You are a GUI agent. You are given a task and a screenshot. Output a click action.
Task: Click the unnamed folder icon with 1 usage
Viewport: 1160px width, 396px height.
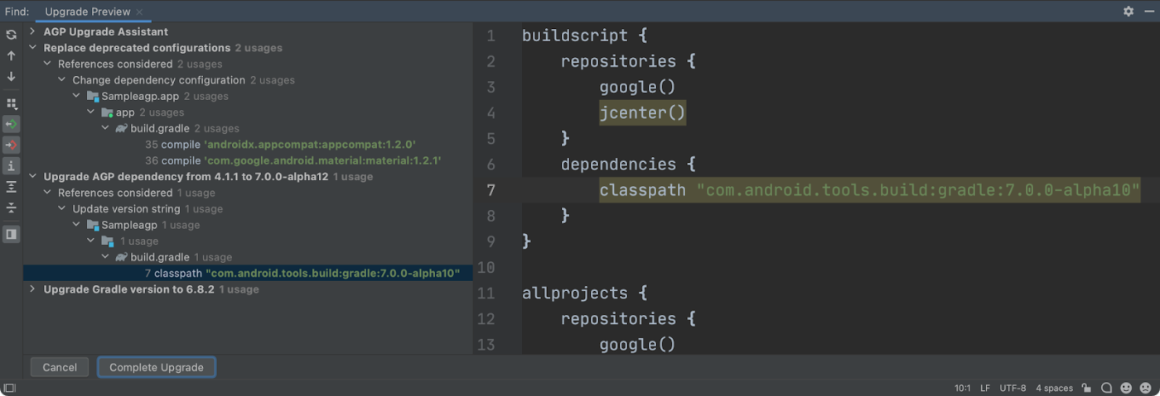pos(108,241)
